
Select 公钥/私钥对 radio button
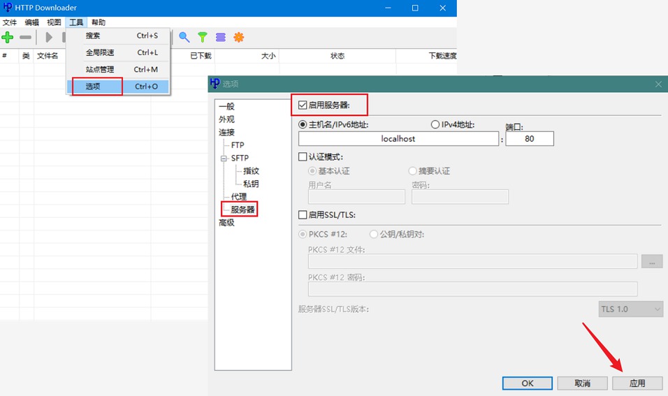pyautogui.click(x=374, y=235)
